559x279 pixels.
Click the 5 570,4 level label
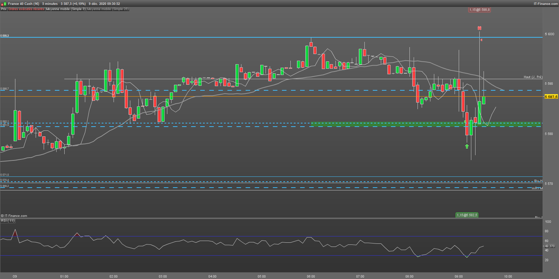tap(5, 180)
